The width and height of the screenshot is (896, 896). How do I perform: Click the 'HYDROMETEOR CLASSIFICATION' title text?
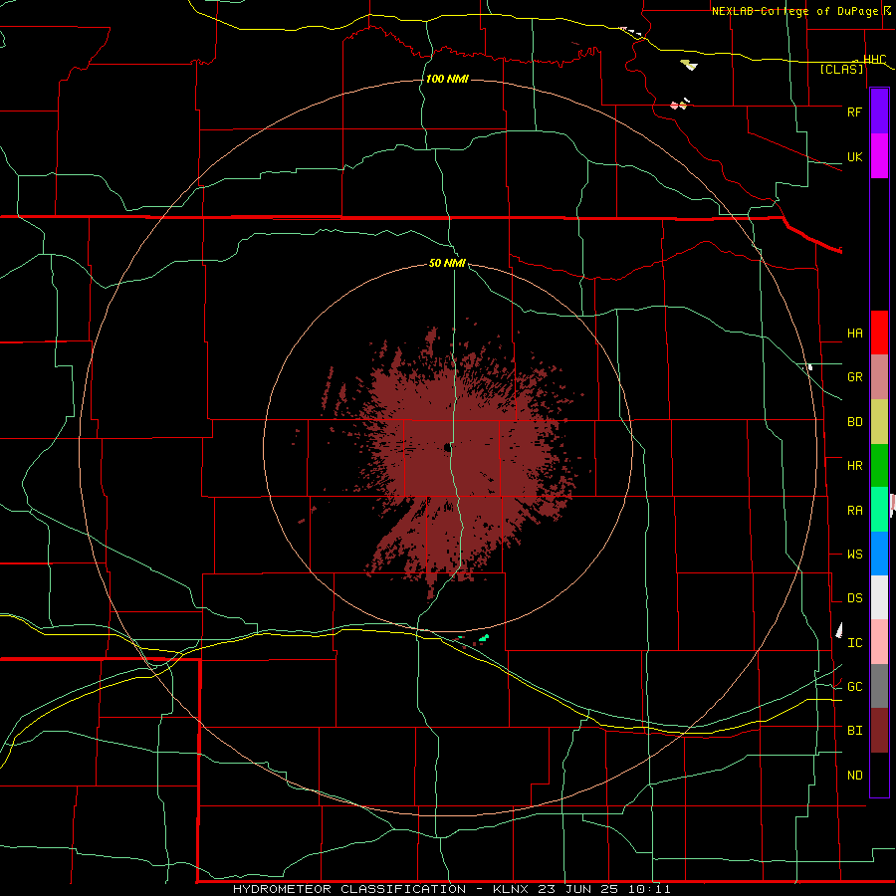click(349, 889)
